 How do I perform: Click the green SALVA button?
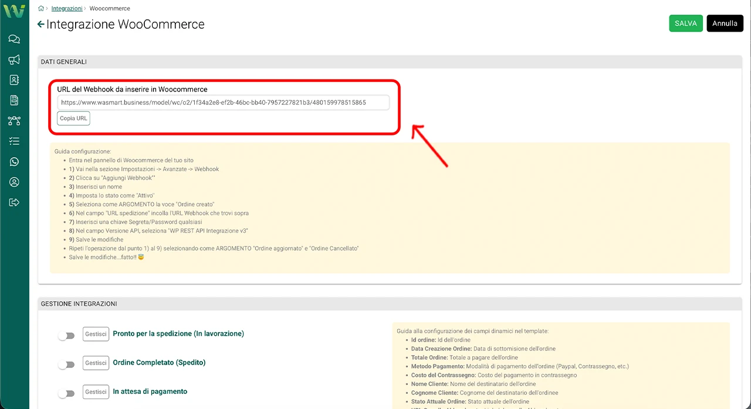coord(685,23)
